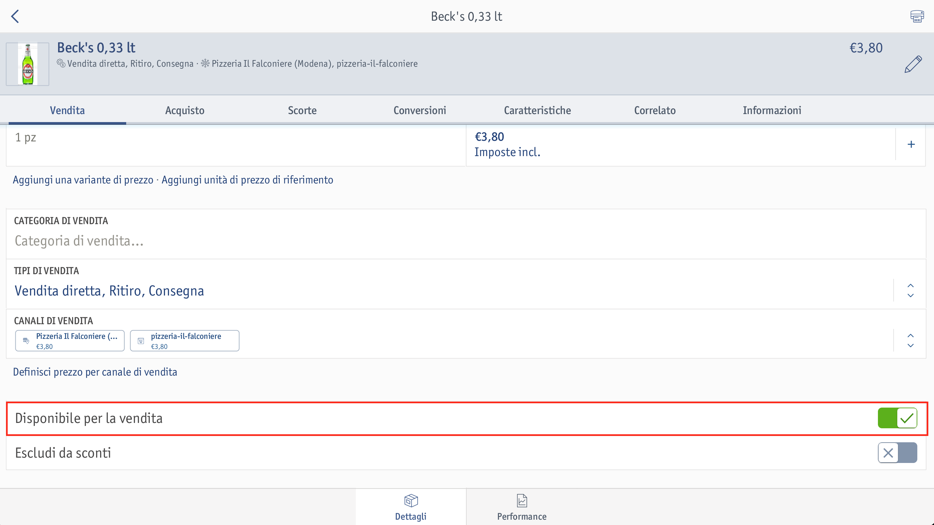
Task: Open the Dettagli box icon
Action: coord(411,501)
